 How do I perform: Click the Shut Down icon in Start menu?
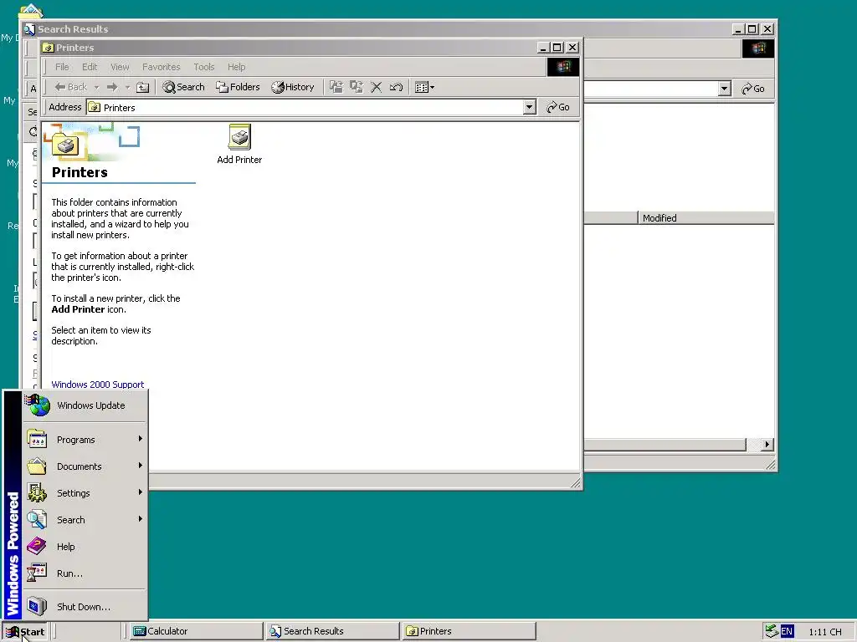[x=37, y=606]
